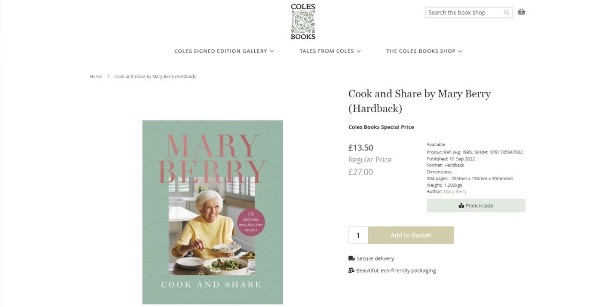Click the Peek inside book icon
The height and width of the screenshot is (307, 615).
pyautogui.click(x=461, y=205)
